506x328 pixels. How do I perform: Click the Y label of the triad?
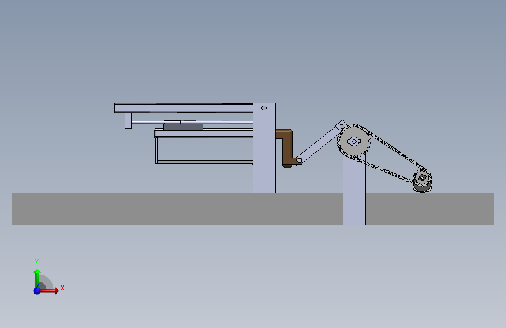tap(37, 262)
